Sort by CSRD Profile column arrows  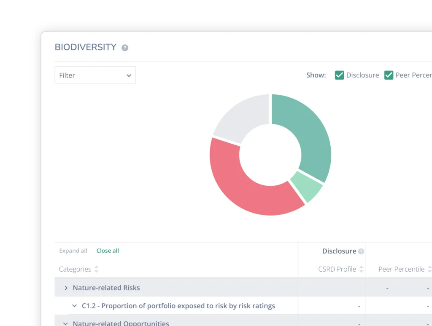362,270
